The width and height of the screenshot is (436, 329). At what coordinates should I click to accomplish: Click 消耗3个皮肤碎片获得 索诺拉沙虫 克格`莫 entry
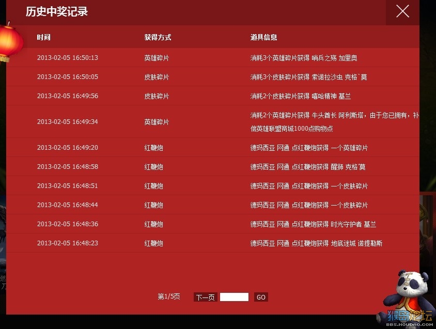point(308,77)
